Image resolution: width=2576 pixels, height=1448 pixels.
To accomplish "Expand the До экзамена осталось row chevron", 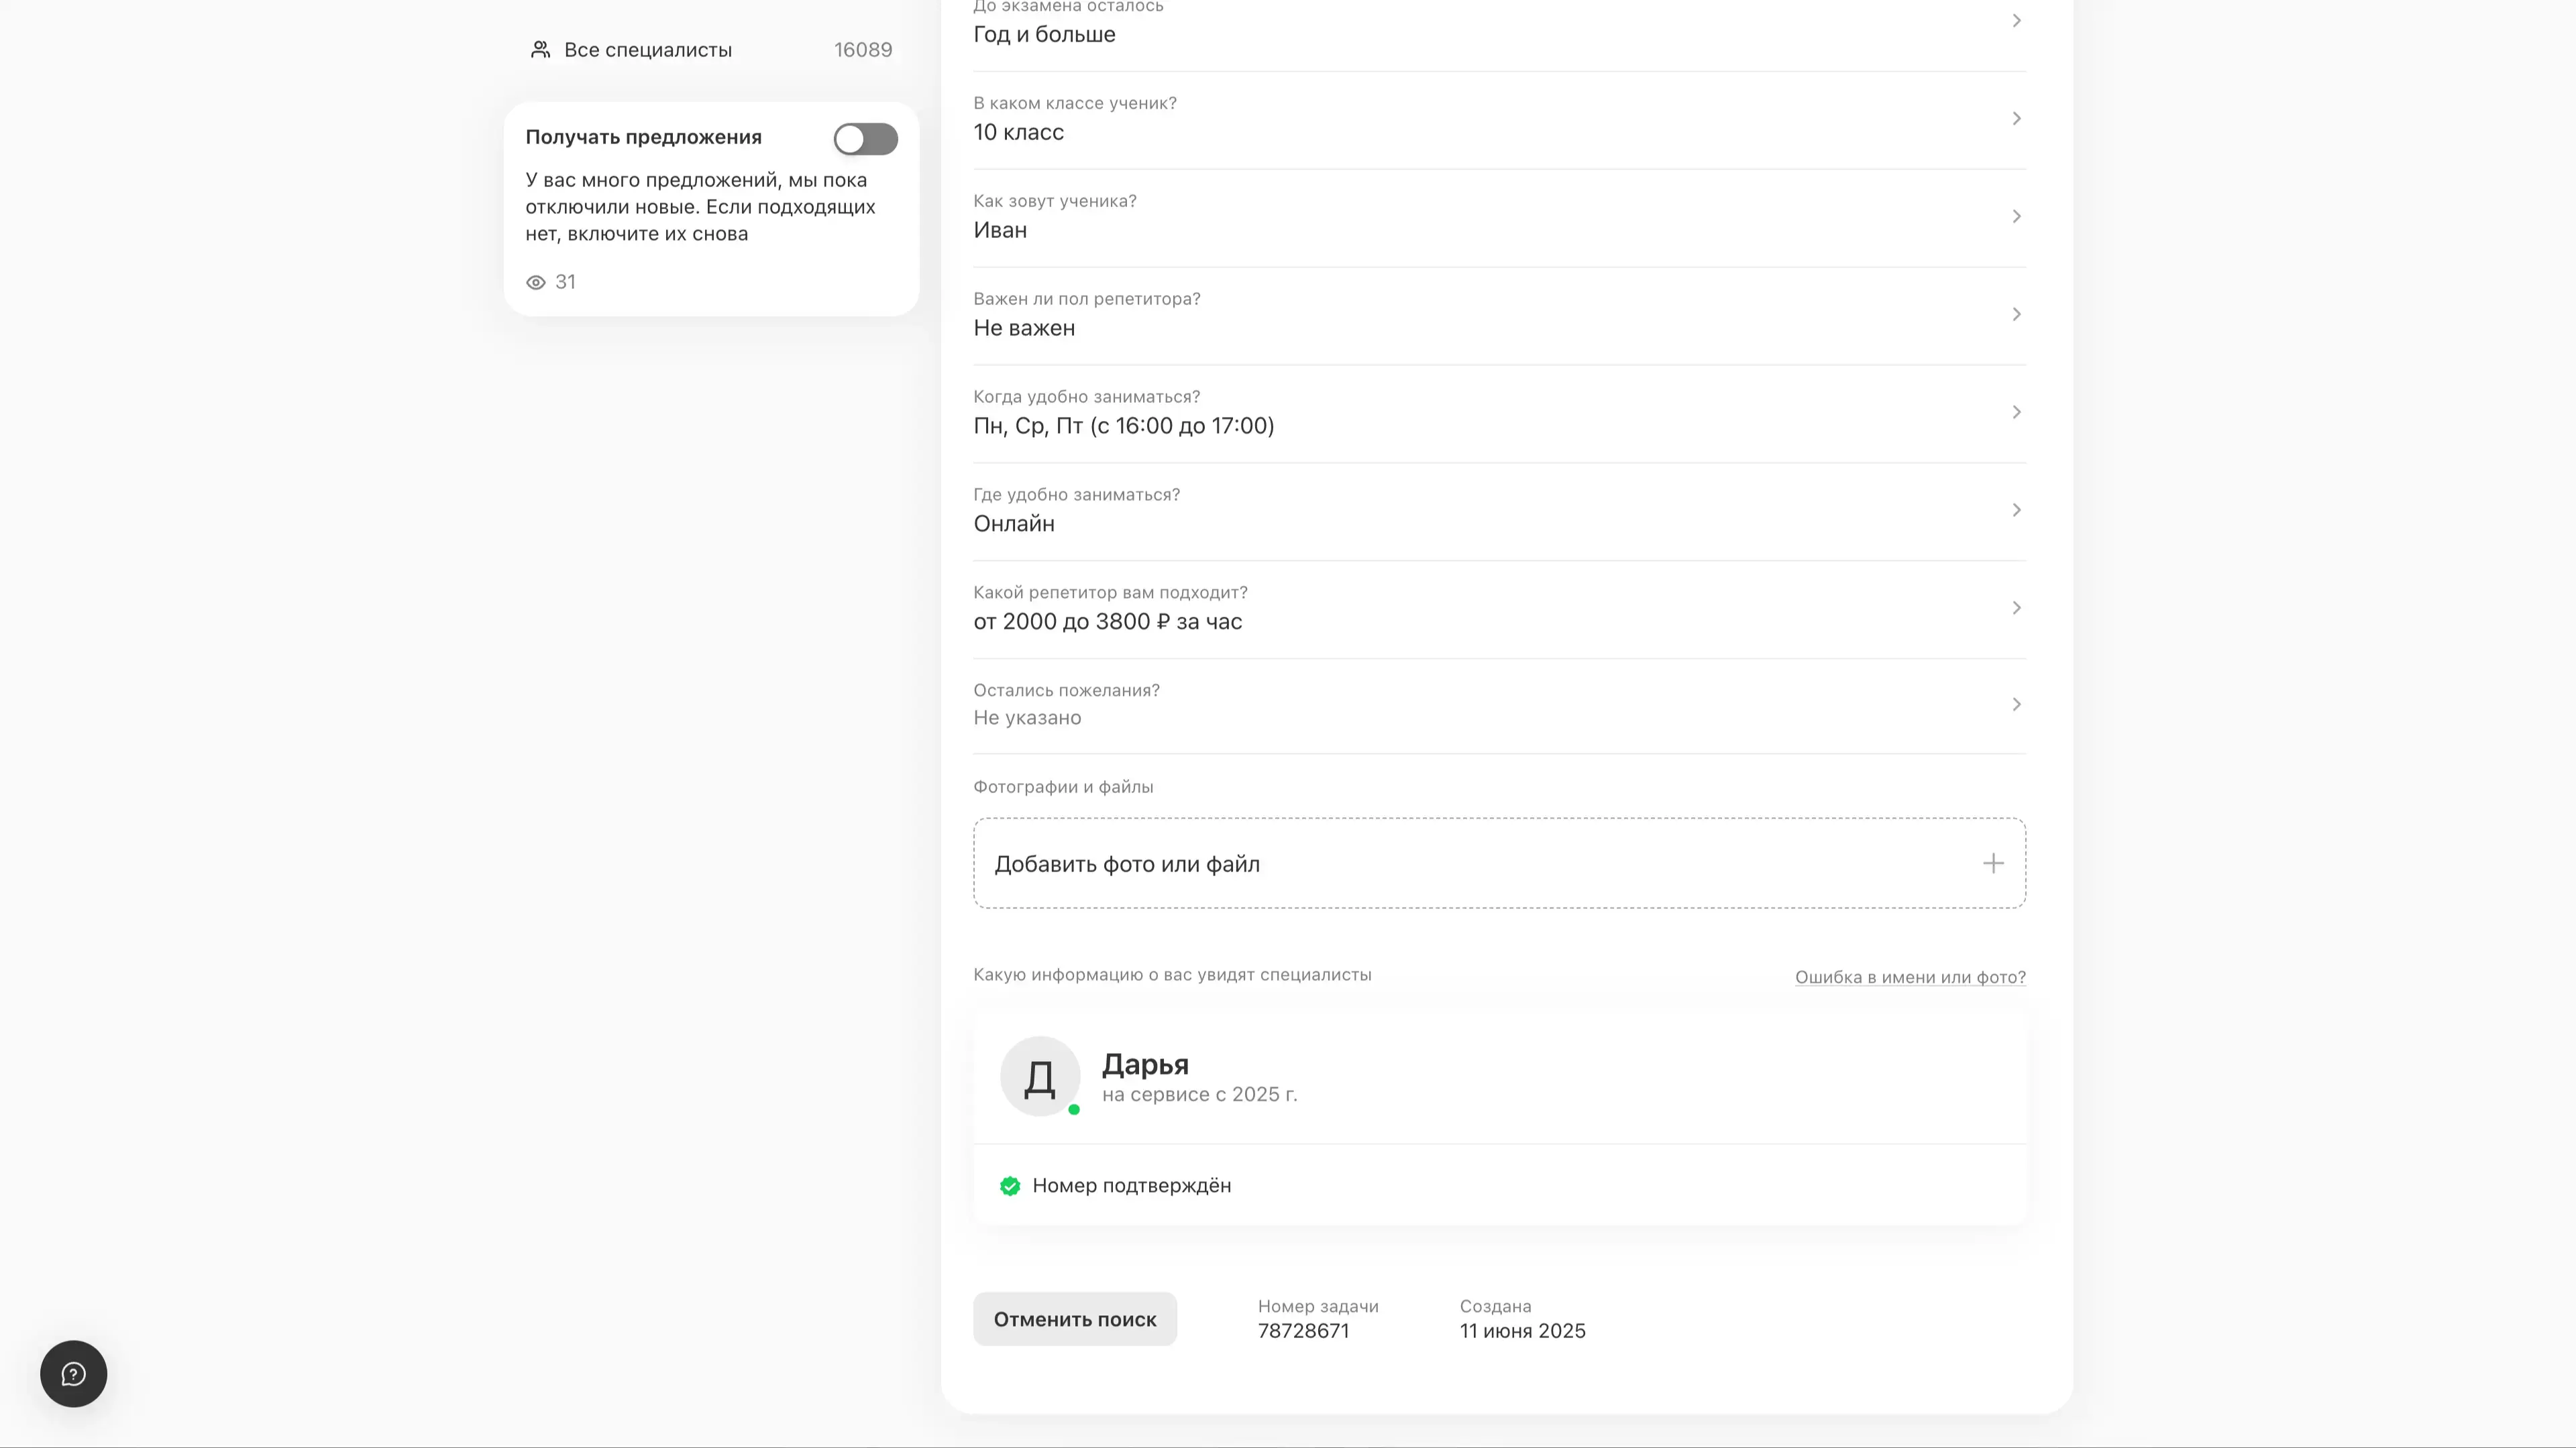I will (x=2016, y=21).
